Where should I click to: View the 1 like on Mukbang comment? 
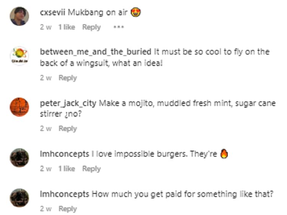pos(67,27)
